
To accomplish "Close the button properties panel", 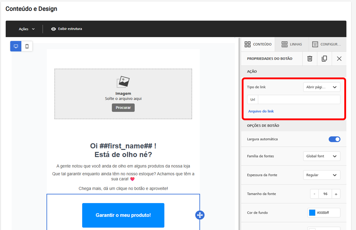I will tap(339, 59).
